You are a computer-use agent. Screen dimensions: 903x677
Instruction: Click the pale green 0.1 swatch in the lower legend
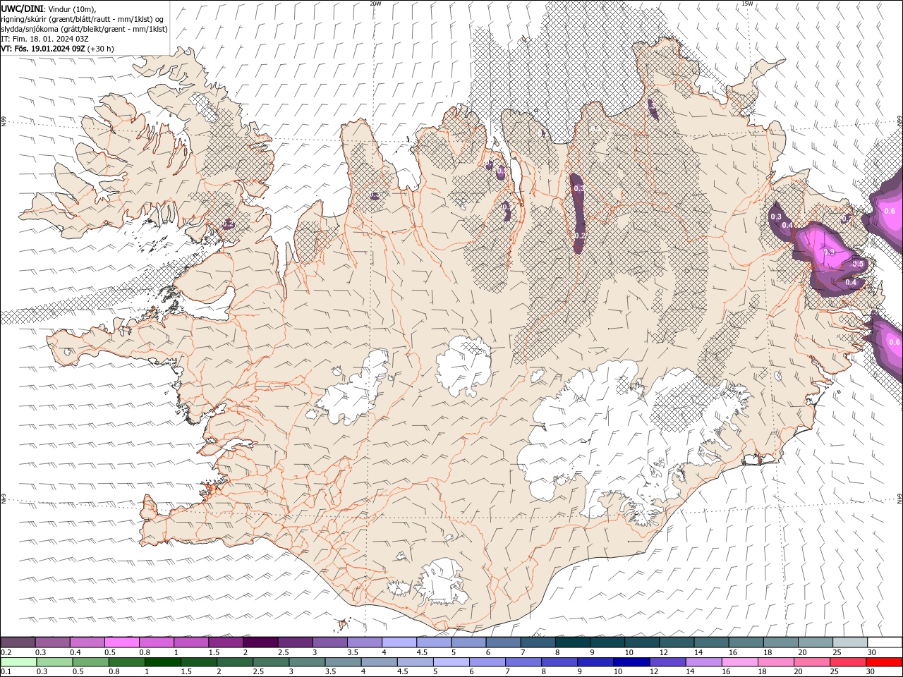(x=18, y=661)
